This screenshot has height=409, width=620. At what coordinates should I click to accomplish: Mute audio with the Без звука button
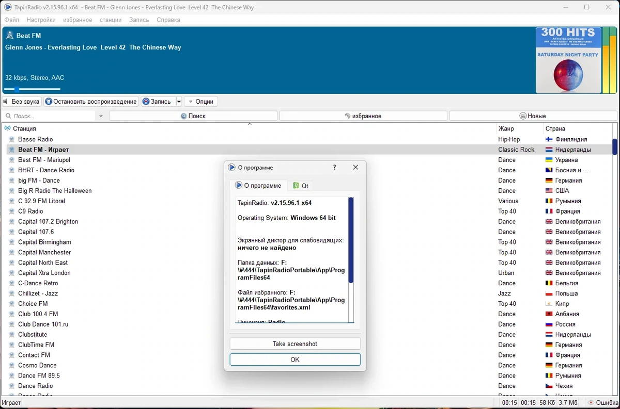(x=22, y=102)
